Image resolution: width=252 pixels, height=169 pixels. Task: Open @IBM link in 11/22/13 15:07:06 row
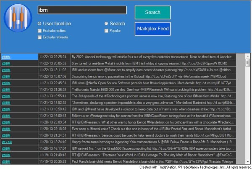6,77
